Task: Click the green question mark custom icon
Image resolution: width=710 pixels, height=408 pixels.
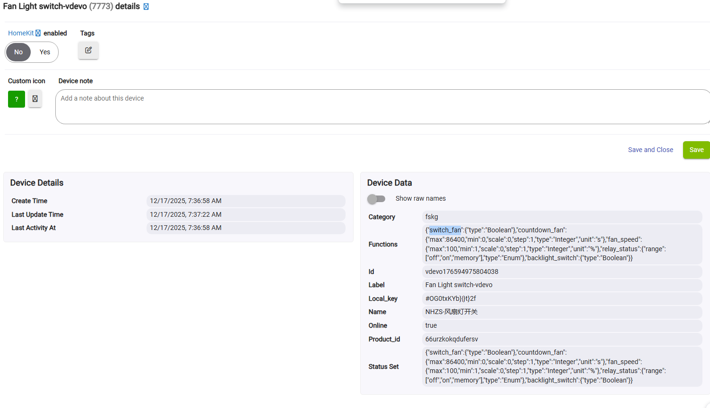Action: click(17, 99)
